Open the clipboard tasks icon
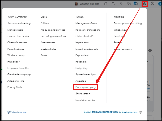Viewport: 162px width, 121px height. coord(106,4)
